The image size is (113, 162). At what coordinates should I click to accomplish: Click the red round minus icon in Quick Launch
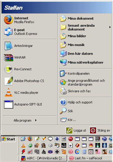pos(71,139)
